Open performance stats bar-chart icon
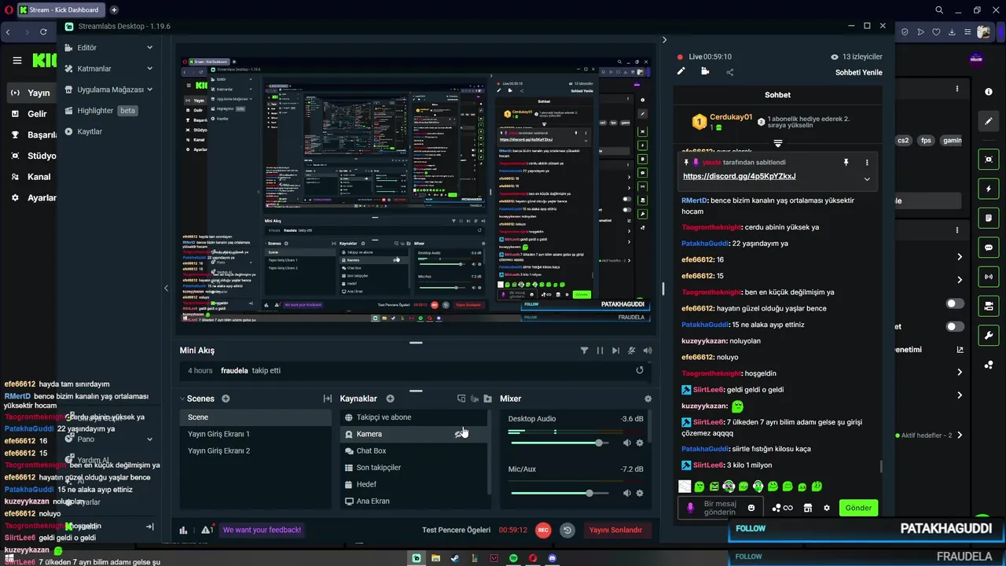Viewport: 1006px width, 566px height. [x=183, y=530]
